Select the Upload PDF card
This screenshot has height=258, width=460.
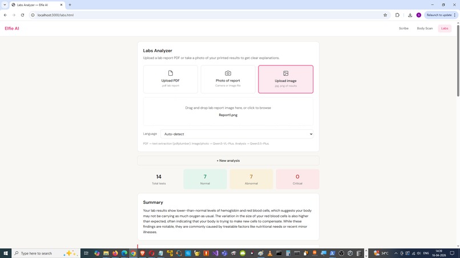coord(171,79)
